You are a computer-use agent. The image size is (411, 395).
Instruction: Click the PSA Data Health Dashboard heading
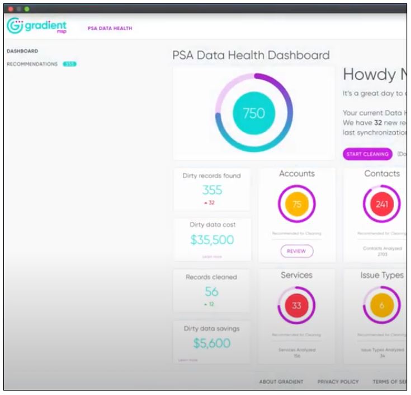click(x=251, y=55)
